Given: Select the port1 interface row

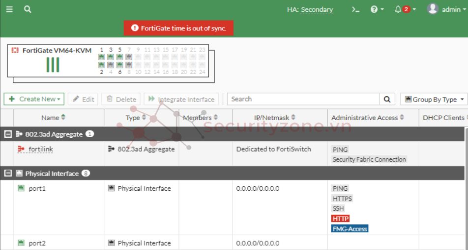Looking at the screenshot, I should point(233,207).
